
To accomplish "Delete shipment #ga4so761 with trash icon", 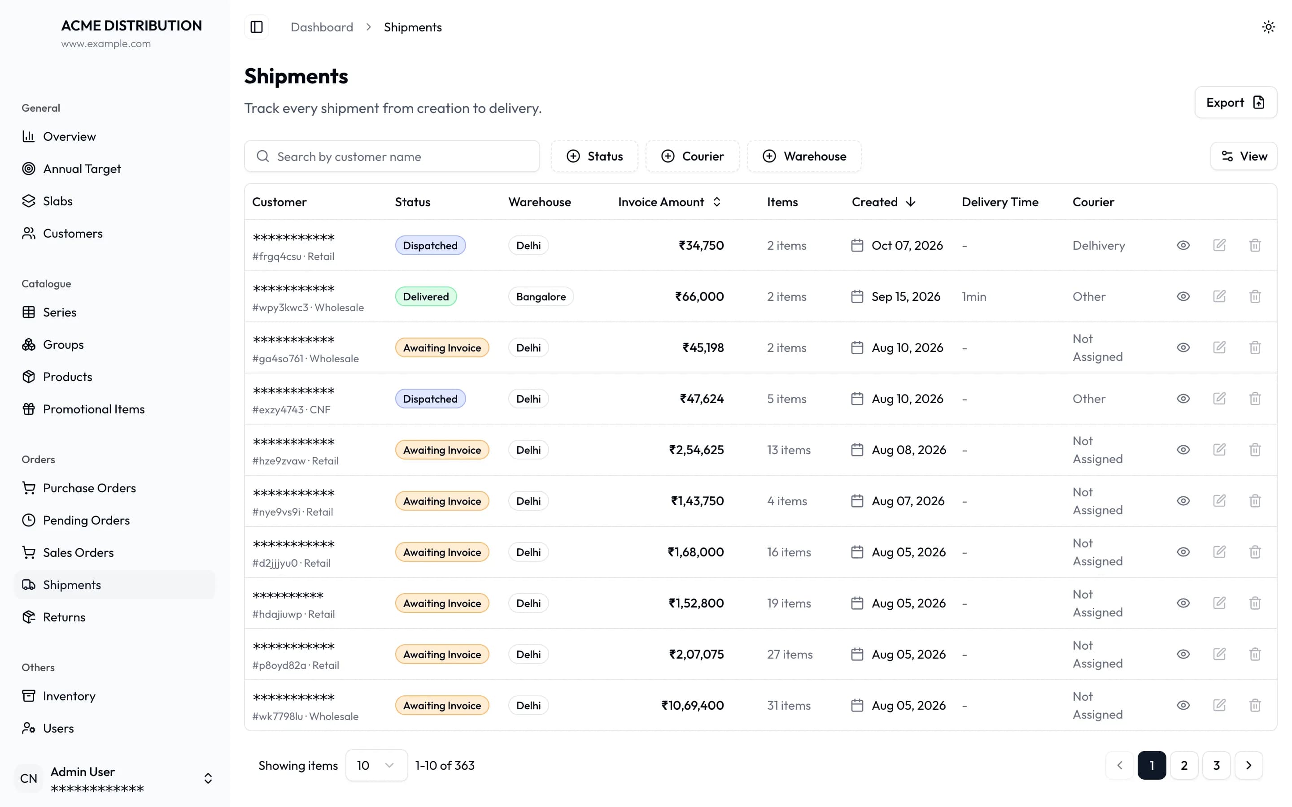I will click(x=1255, y=347).
